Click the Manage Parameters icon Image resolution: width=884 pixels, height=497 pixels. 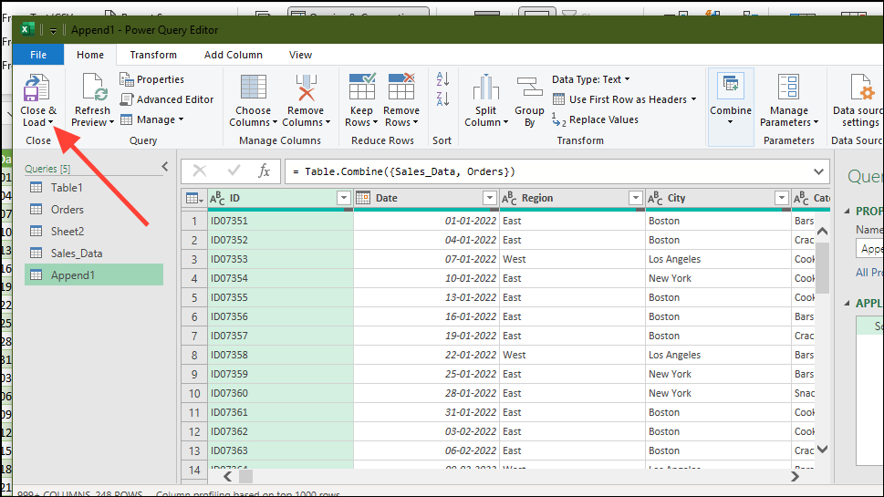pos(789,88)
